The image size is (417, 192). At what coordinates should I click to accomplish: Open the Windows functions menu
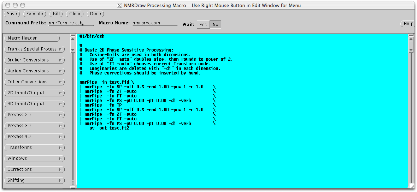pyautogui.click(x=34, y=158)
